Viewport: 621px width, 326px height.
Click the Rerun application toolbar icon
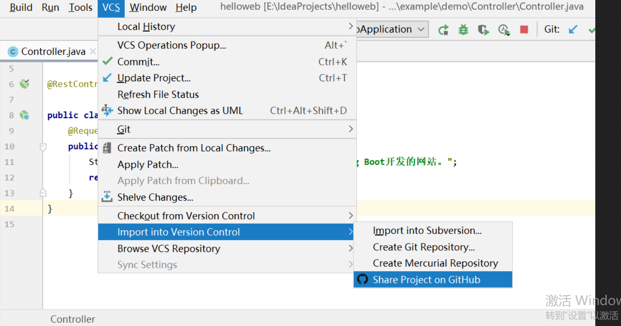444,30
